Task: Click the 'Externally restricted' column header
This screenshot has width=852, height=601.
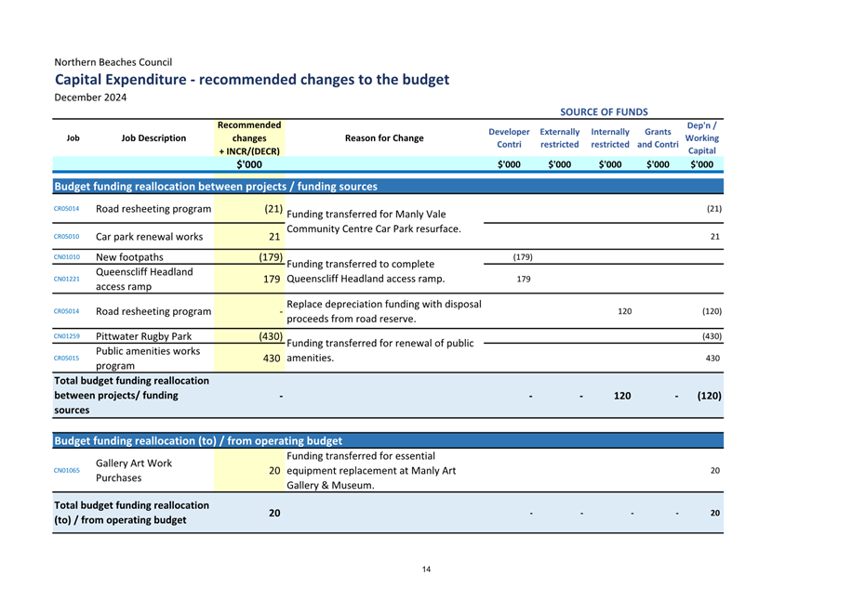Action: (x=560, y=138)
